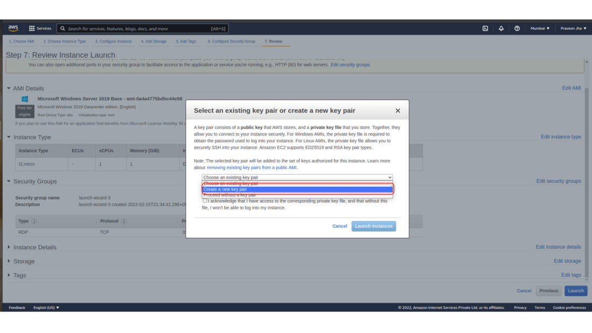Click the info icon next to Type
The image size is (592, 333).
tap(34, 221)
